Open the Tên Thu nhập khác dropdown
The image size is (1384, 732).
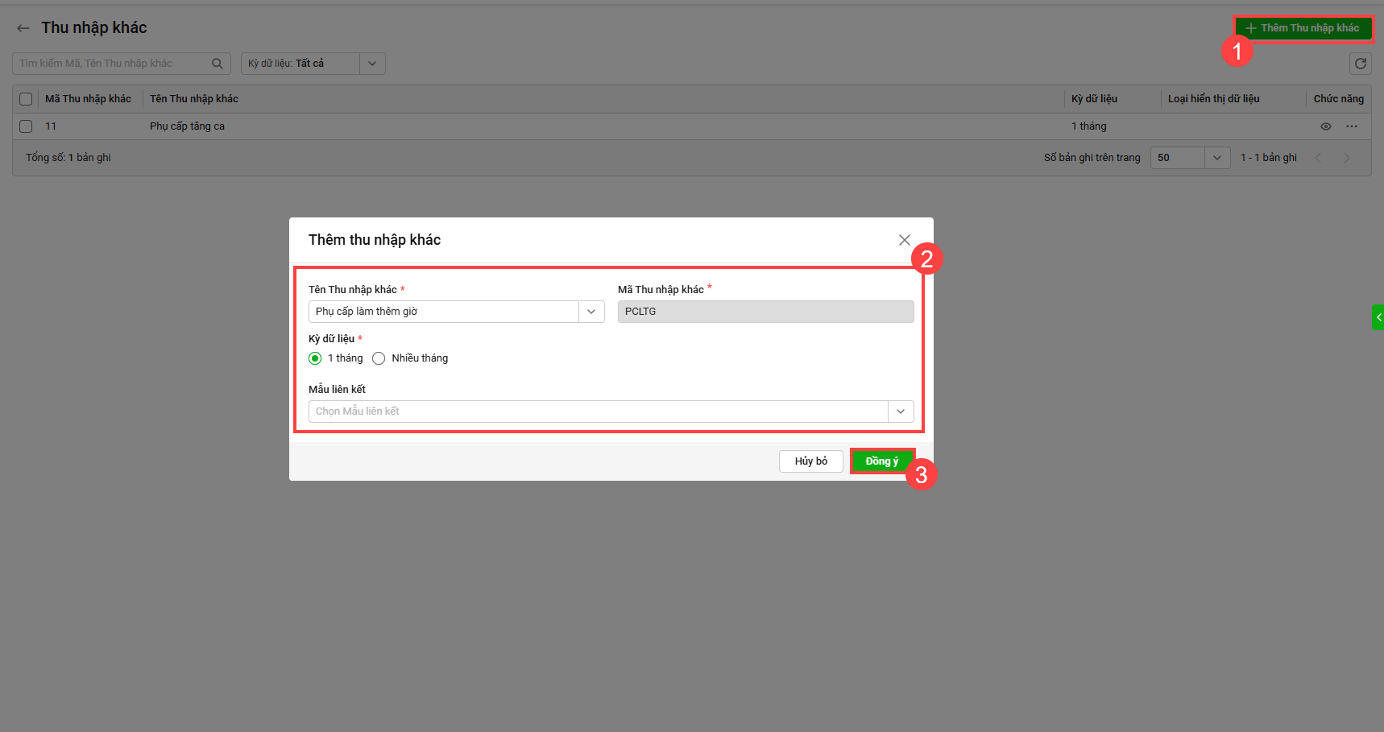591,312
